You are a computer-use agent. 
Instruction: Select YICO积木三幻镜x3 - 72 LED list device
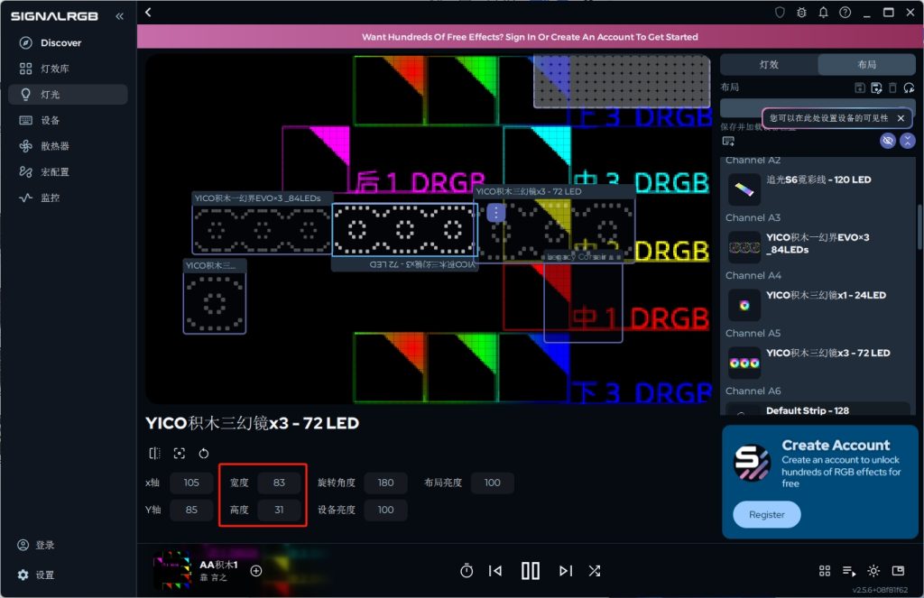tap(818, 362)
